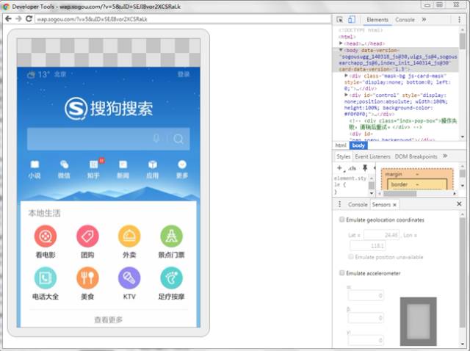Image resolution: width=470 pixels, height=351 pixels.
Task: Click the accelerometer alpha input field
Action: [366, 295]
